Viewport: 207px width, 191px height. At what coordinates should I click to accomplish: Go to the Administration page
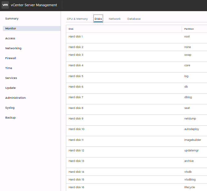15,98
